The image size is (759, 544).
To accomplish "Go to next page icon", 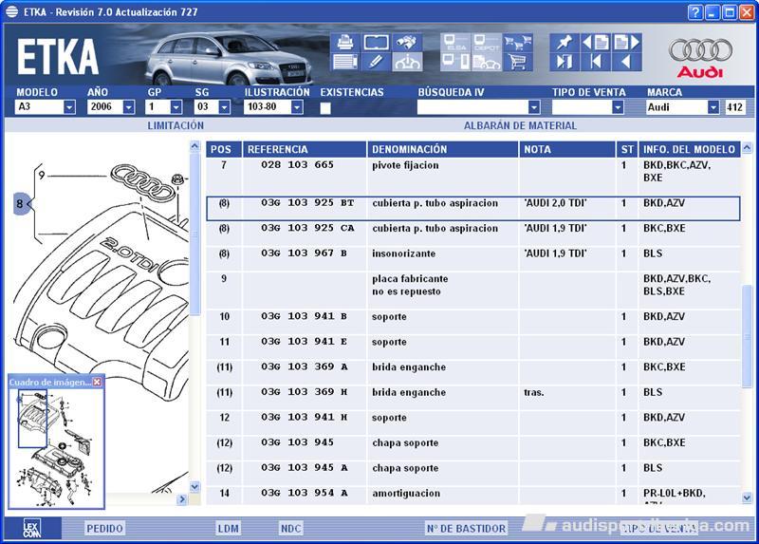I will pyautogui.click(x=627, y=43).
